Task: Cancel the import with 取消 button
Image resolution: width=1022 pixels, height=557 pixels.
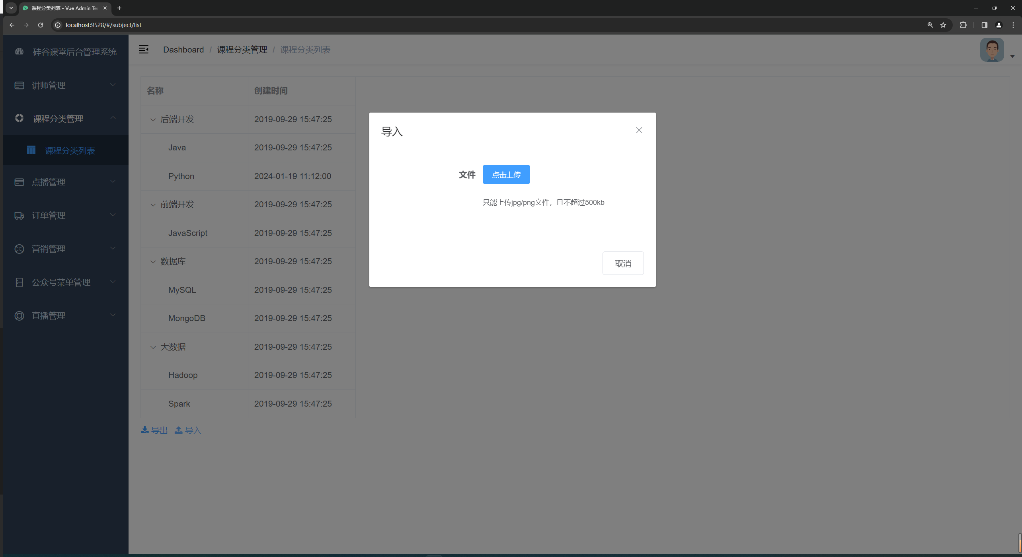Action: coord(623,263)
